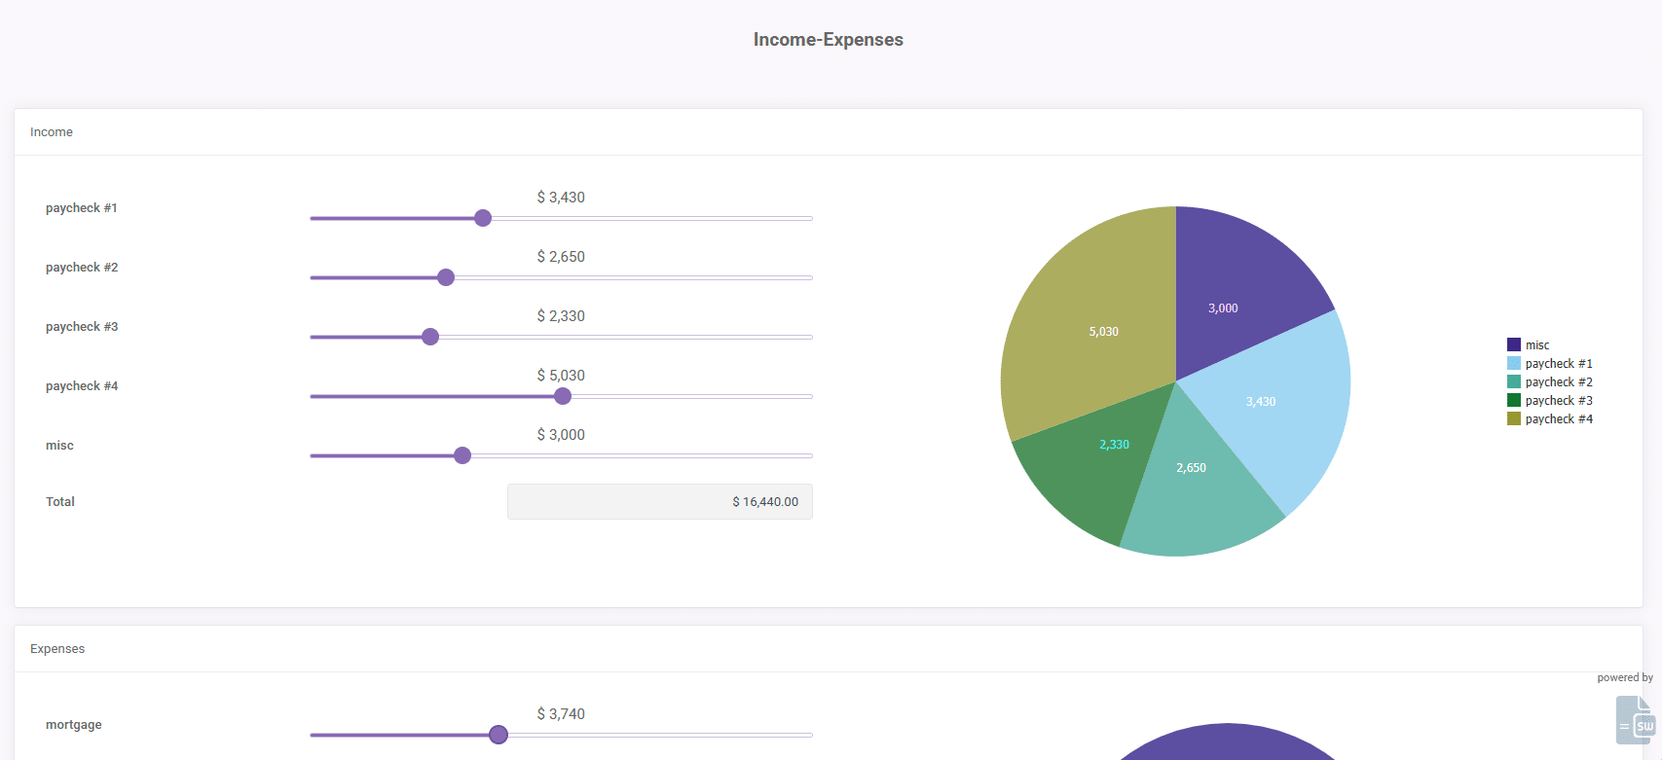Click the paycheck #1 slider handle

pos(483,218)
